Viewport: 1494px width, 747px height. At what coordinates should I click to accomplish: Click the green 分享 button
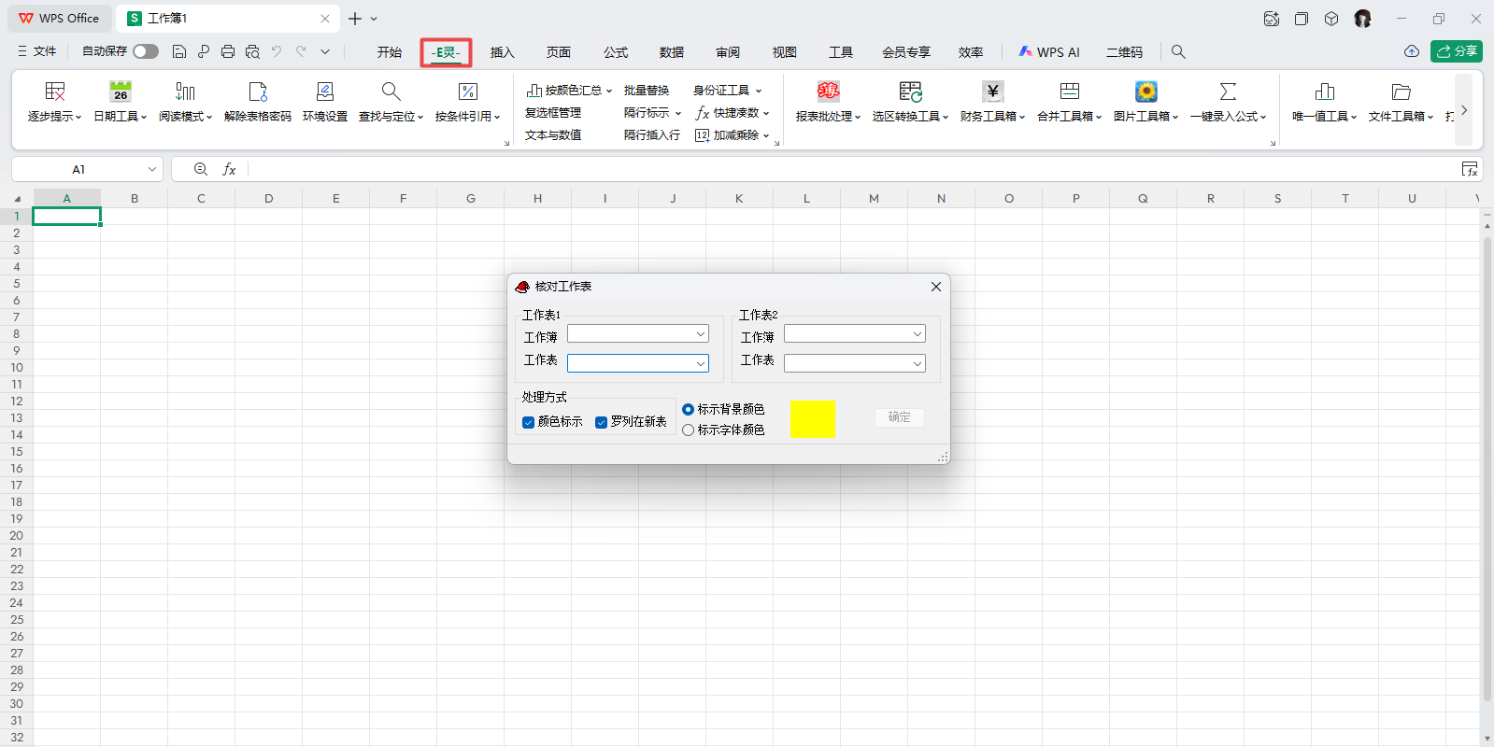(1456, 51)
